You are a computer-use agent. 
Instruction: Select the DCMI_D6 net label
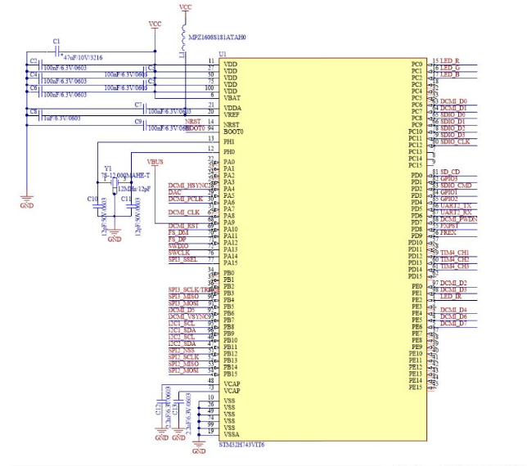click(453, 316)
